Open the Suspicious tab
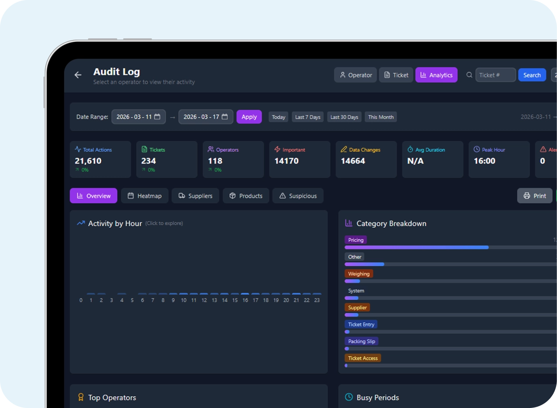Image resolution: width=557 pixels, height=408 pixels. coord(298,196)
